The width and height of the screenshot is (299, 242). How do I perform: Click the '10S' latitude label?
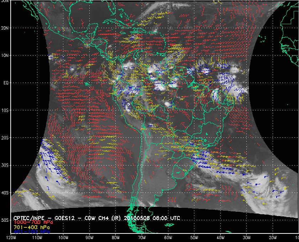5,110
